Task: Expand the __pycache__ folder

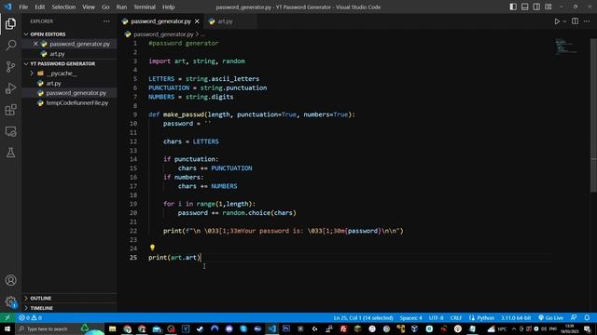Action: click(69, 74)
